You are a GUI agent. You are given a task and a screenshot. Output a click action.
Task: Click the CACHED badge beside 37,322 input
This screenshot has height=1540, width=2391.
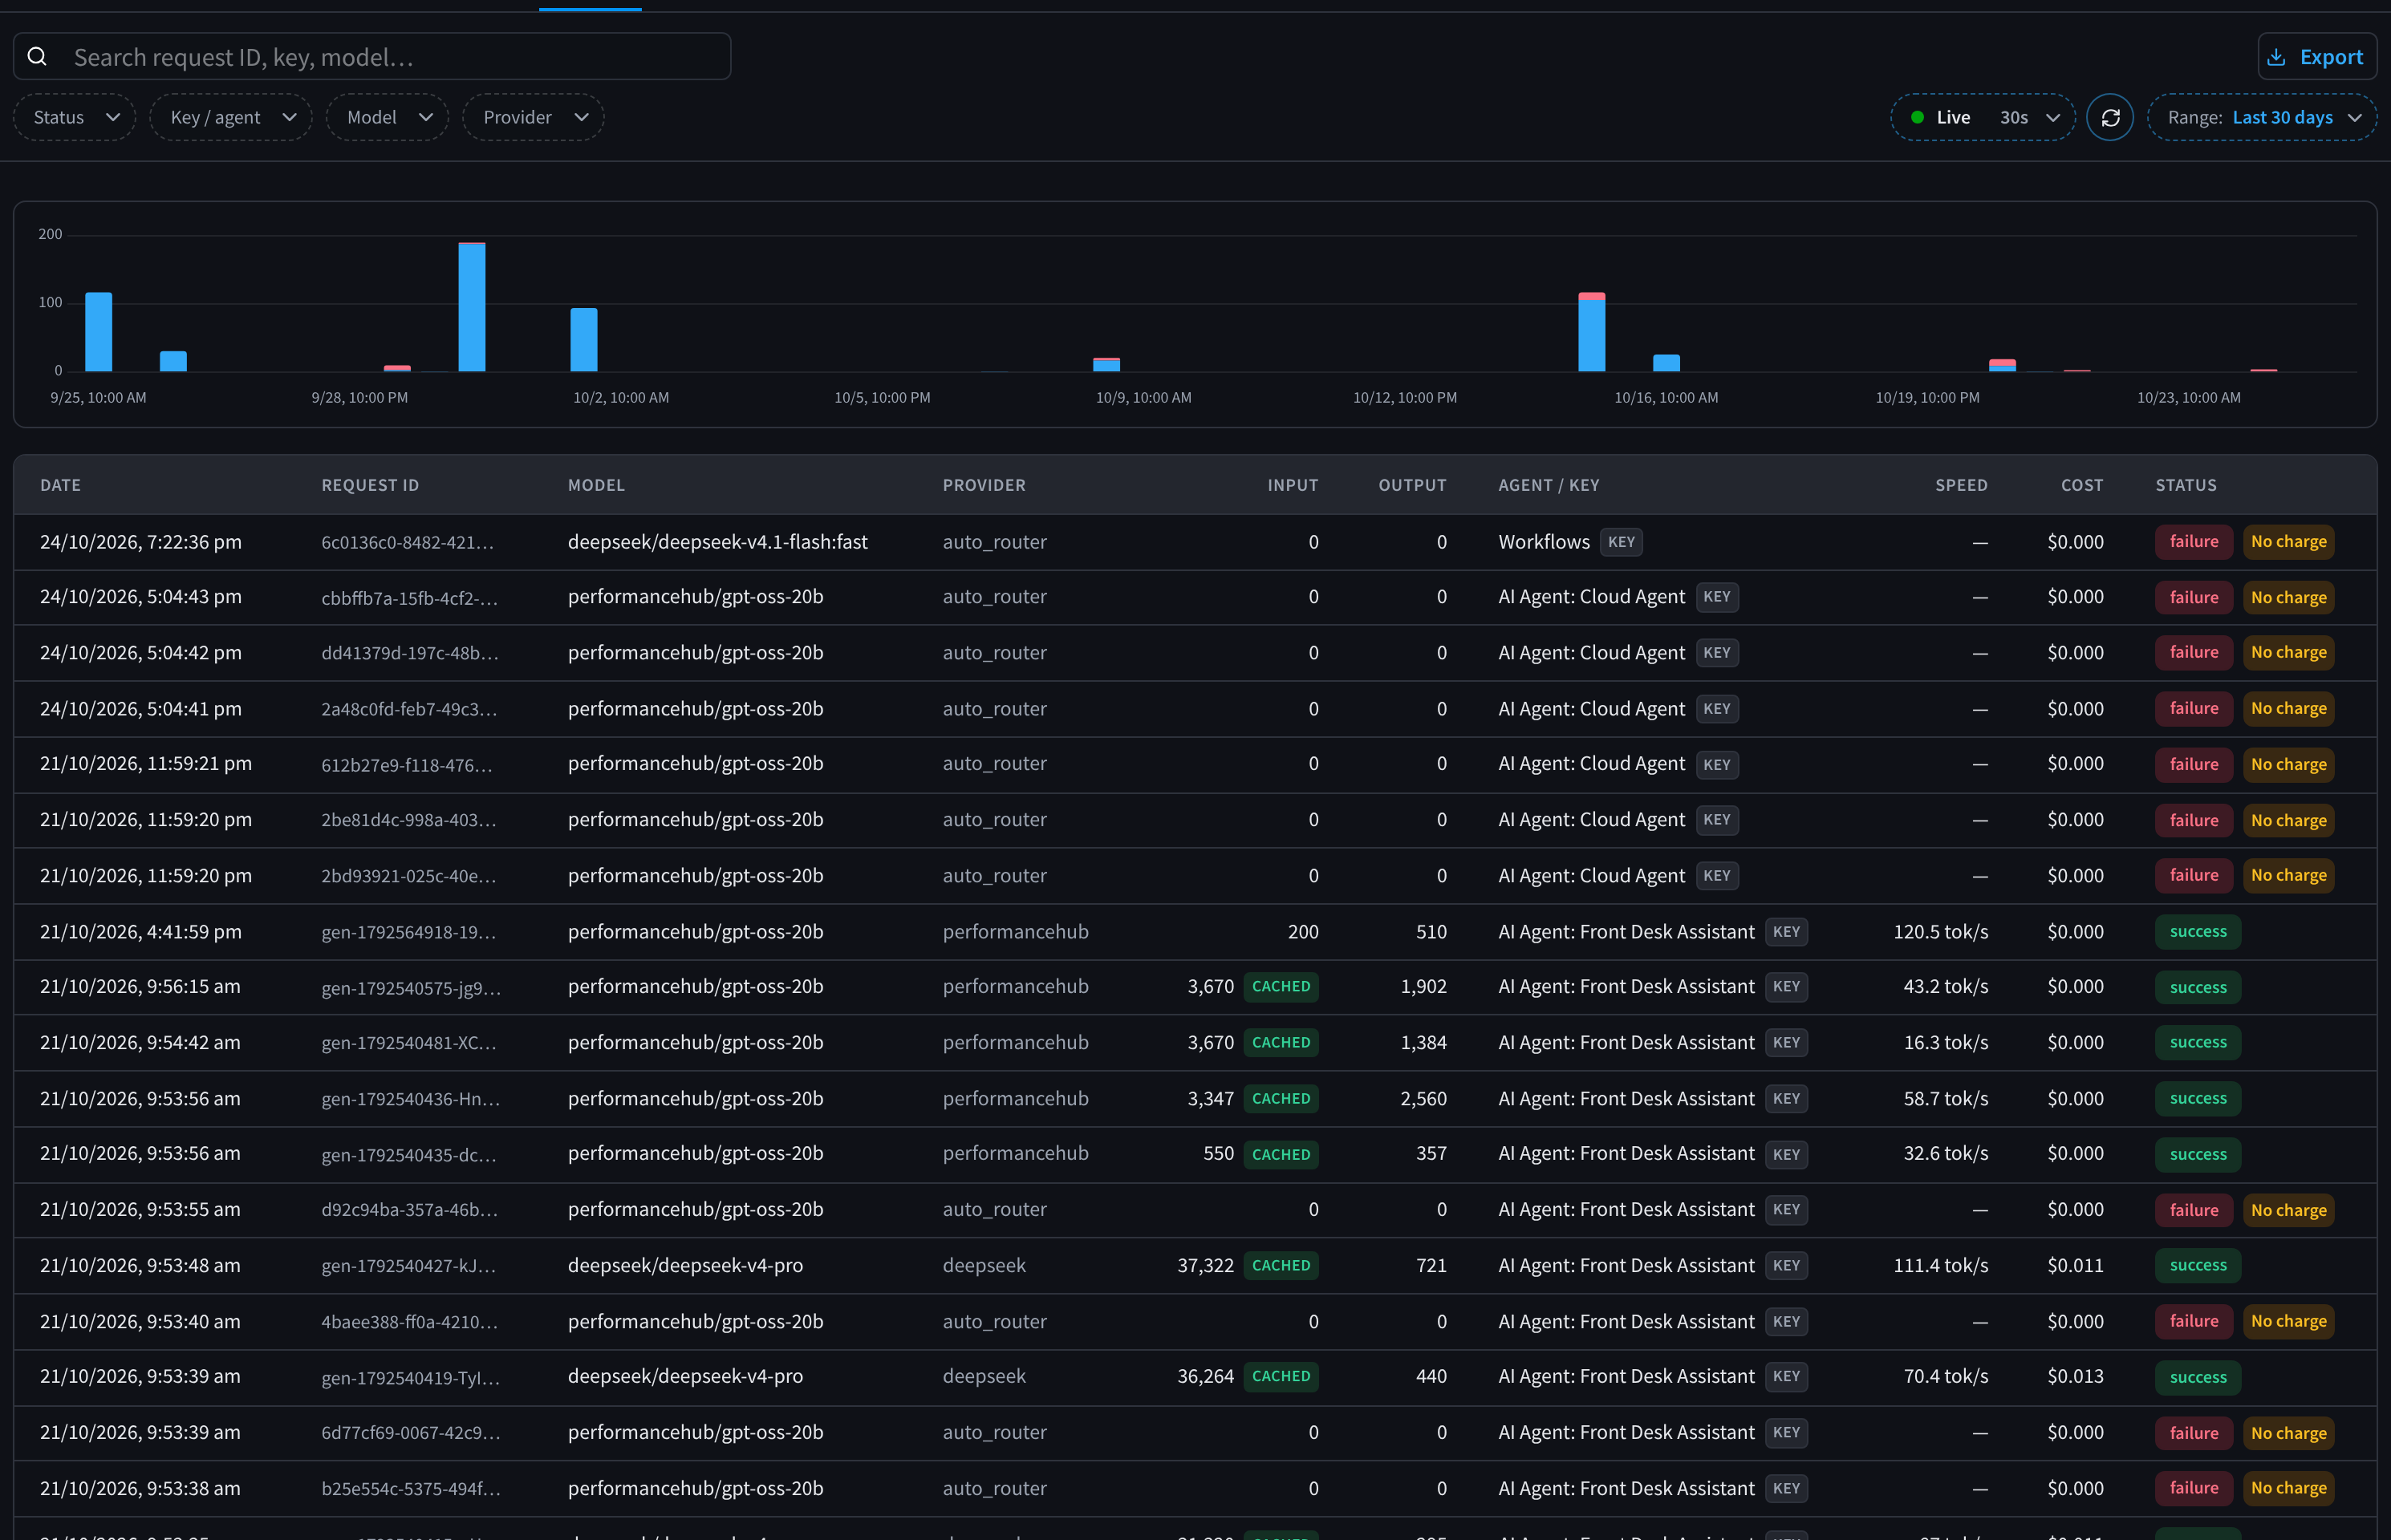(1281, 1265)
